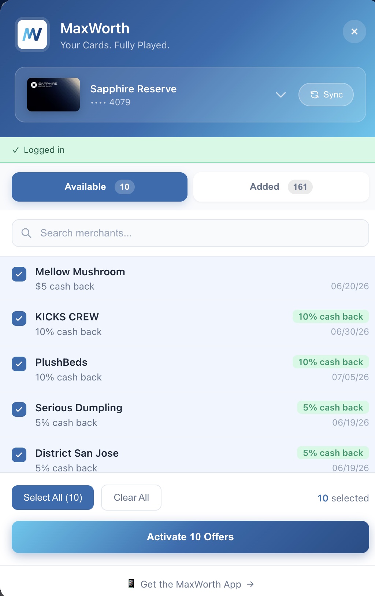Click the PlushBeds 10% cash back badge
The image size is (375, 596).
(x=331, y=362)
